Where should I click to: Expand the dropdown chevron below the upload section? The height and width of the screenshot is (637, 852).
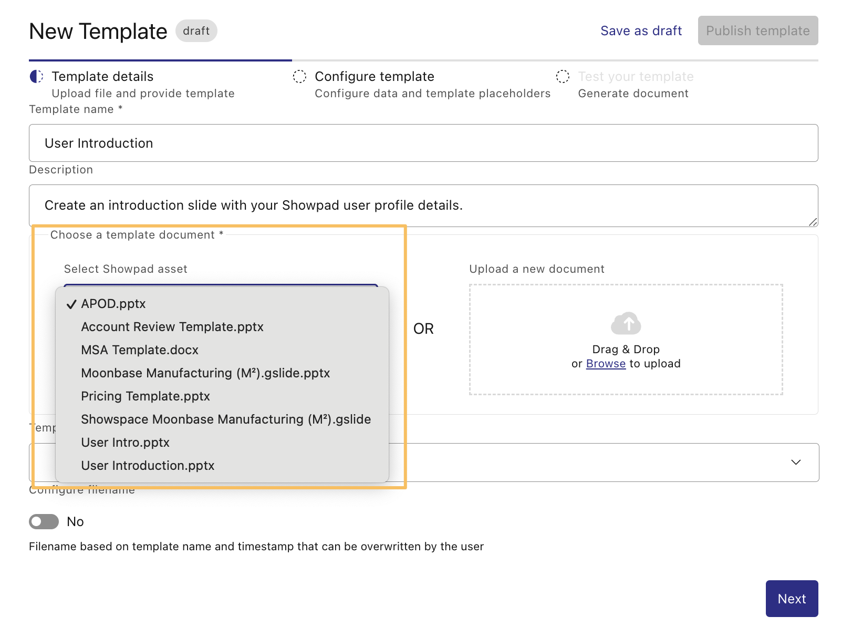[x=796, y=462]
